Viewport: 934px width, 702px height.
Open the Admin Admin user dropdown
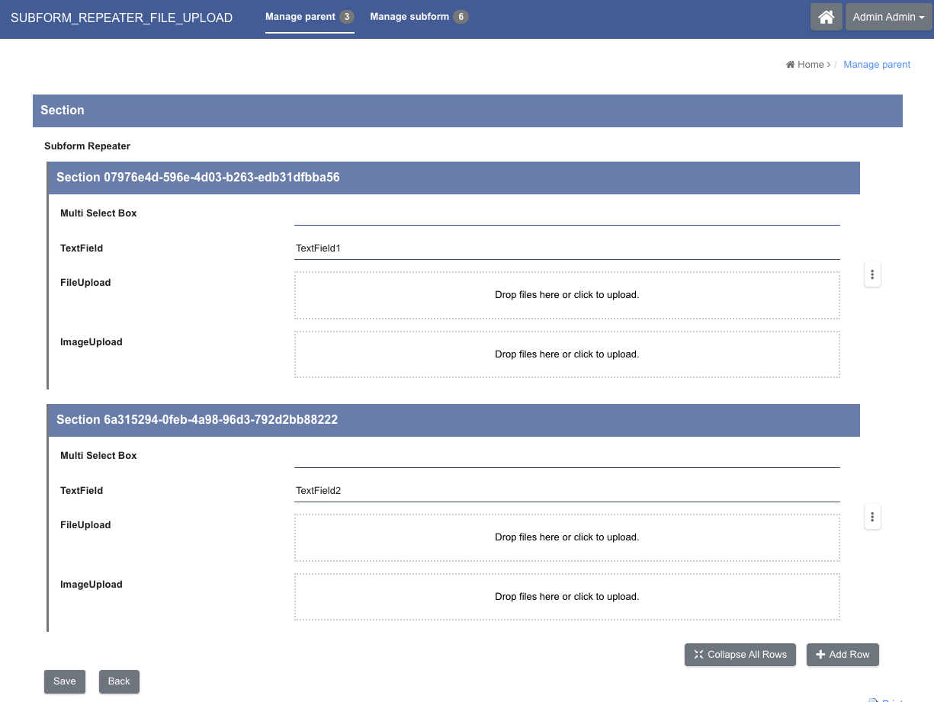pos(888,17)
